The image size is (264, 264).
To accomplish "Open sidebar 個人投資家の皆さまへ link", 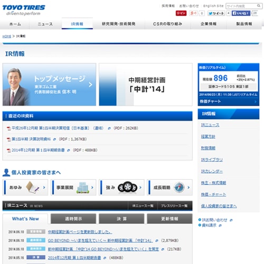I will 219,206.
